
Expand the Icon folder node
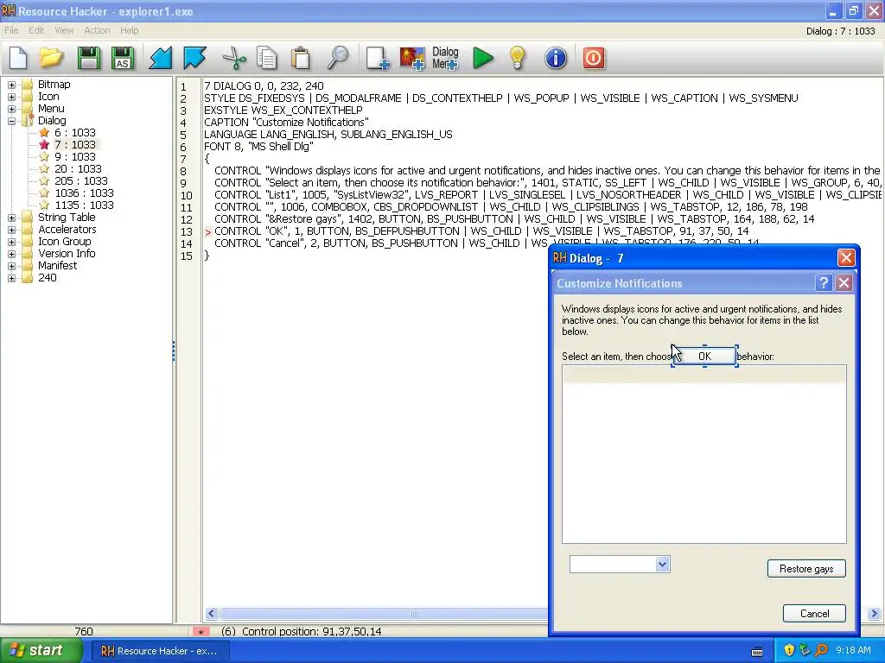pos(11,97)
